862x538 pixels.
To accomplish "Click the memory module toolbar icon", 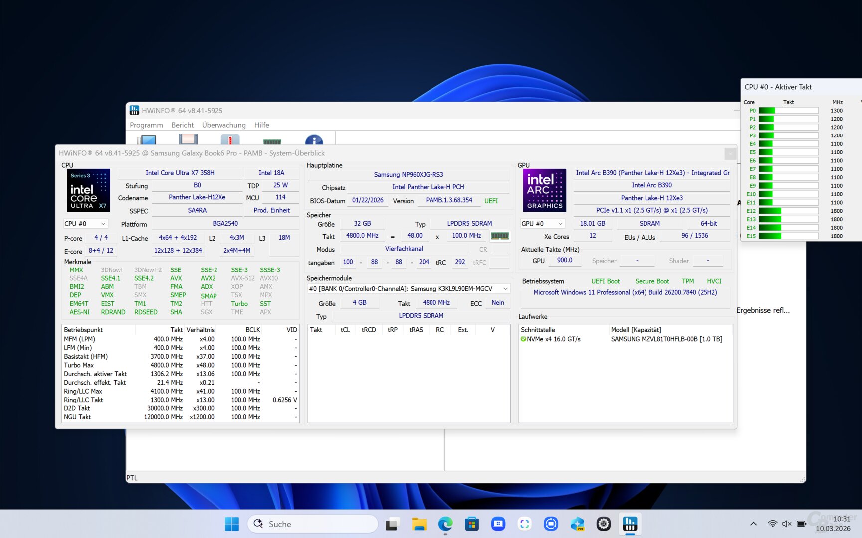I will point(272,141).
